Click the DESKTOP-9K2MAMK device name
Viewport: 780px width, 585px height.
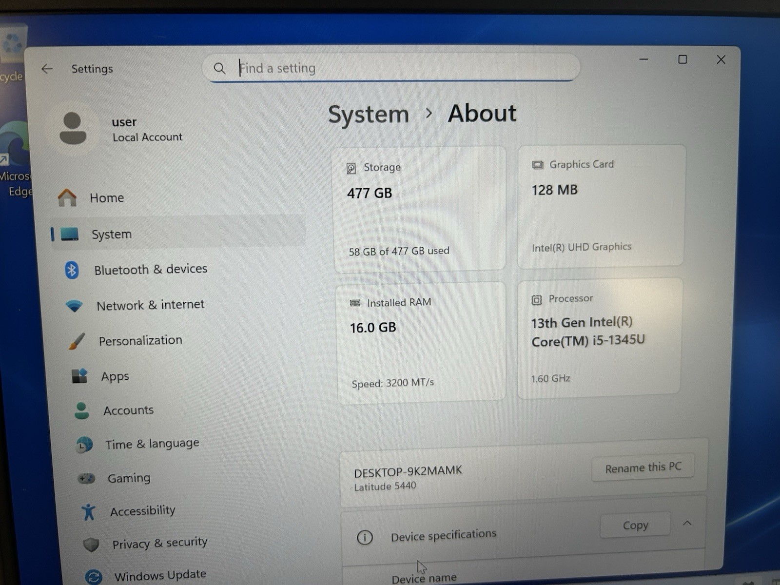(408, 472)
